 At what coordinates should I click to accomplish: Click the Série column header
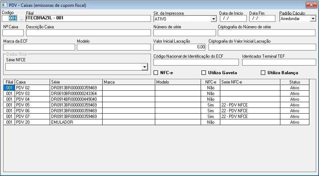76,82
